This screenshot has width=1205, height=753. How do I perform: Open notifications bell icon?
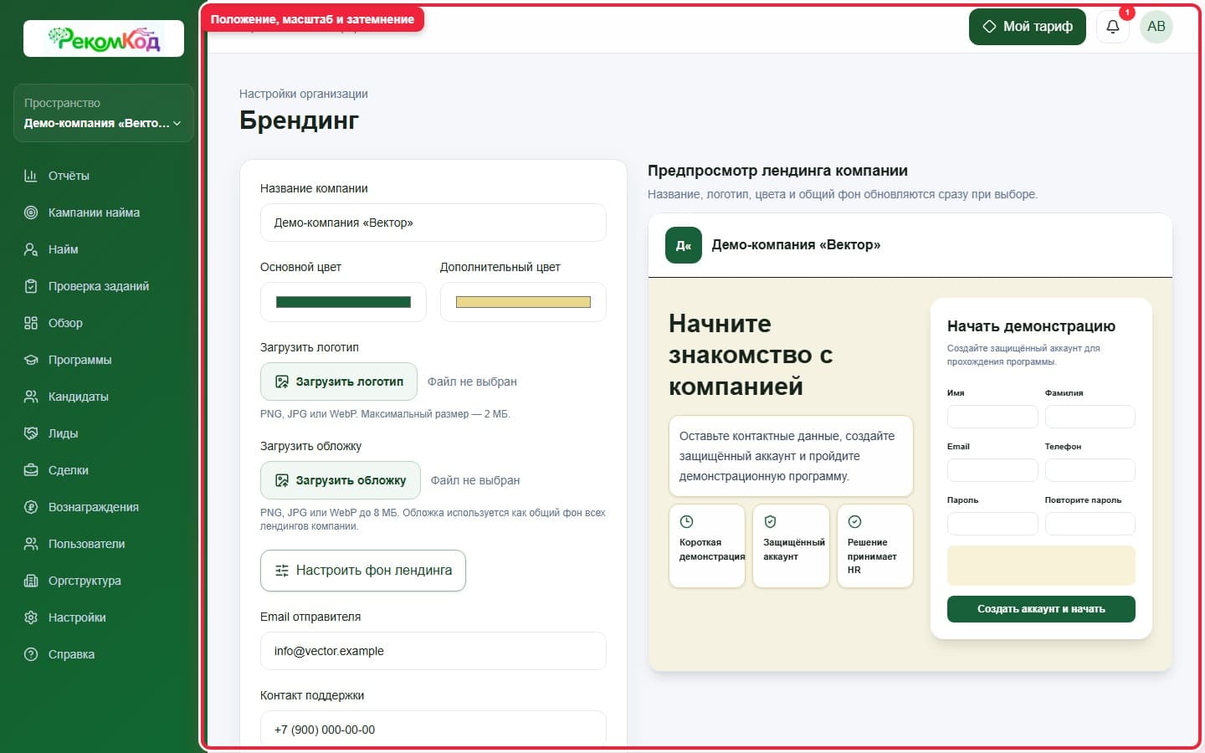(1113, 27)
